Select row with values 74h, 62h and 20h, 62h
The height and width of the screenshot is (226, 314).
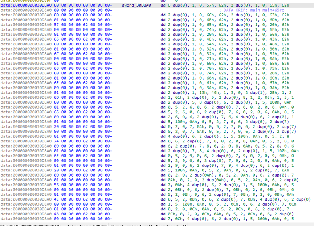pos(225,73)
